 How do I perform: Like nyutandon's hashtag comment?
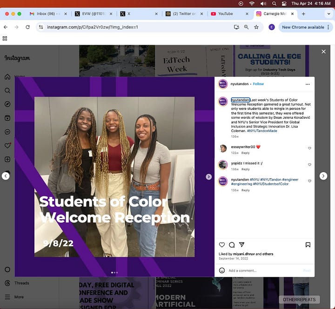[x=309, y=181]
